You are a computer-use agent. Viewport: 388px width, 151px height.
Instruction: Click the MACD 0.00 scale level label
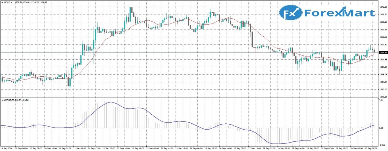point(382,128)
